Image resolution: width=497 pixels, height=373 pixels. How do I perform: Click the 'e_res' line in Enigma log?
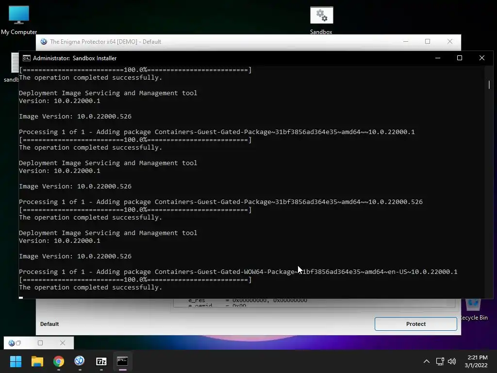(248, 300)
